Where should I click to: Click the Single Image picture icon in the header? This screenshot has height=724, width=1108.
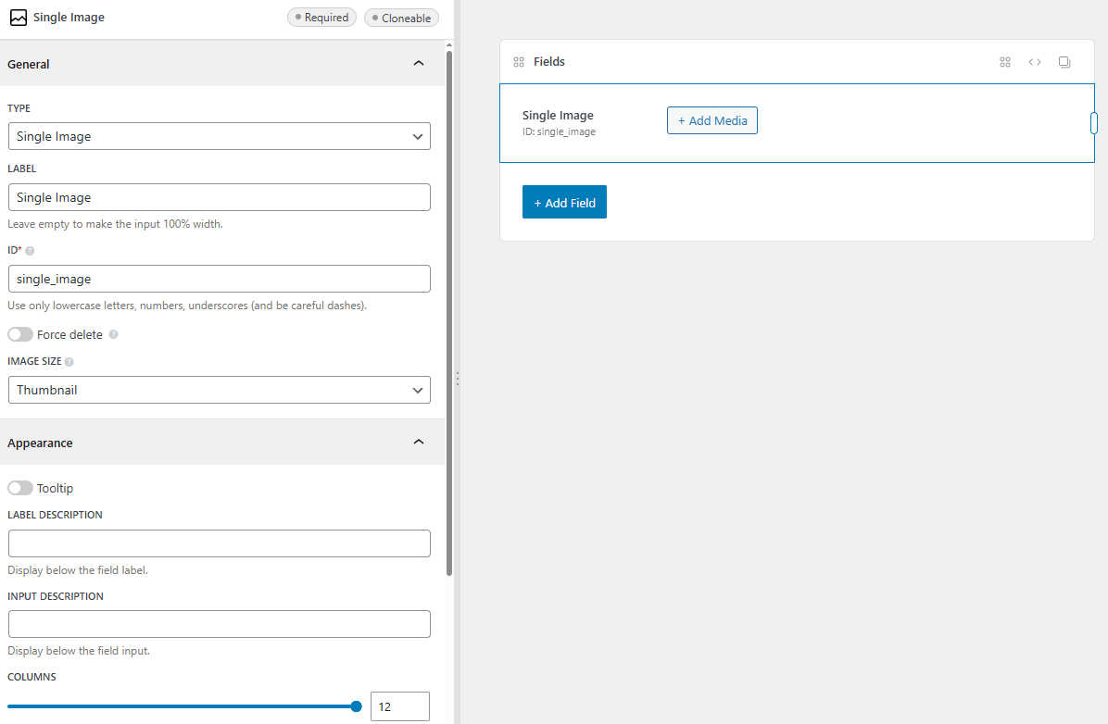19,18
